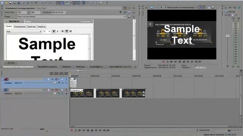Click the Master volume fader
Viewport: 243px width, 136px height.
pyautogui.click(x=228, y=36)
